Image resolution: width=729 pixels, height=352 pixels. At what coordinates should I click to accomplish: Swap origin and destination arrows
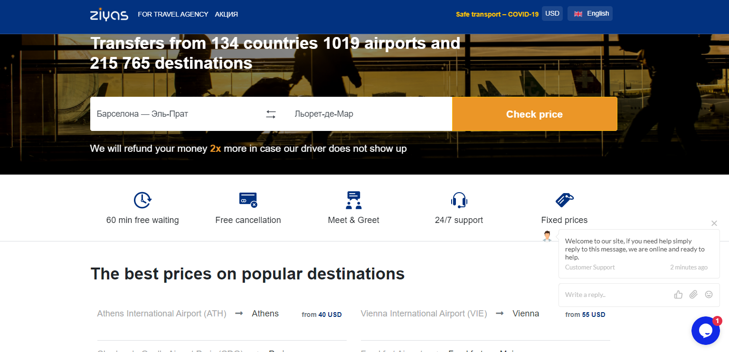coord(271,114)
